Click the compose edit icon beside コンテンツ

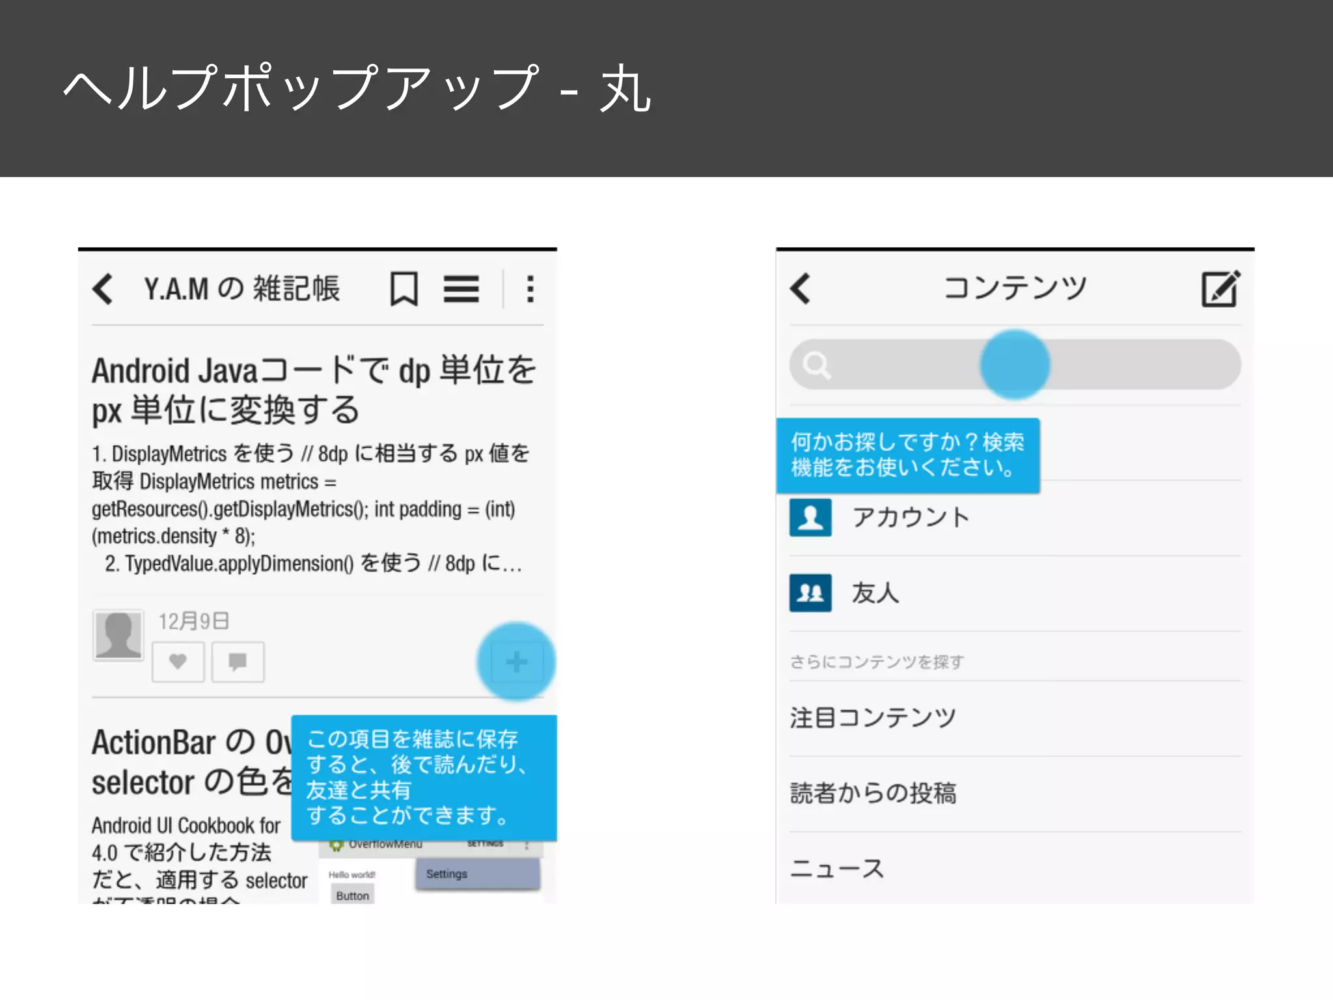(x=1220, y=288)
